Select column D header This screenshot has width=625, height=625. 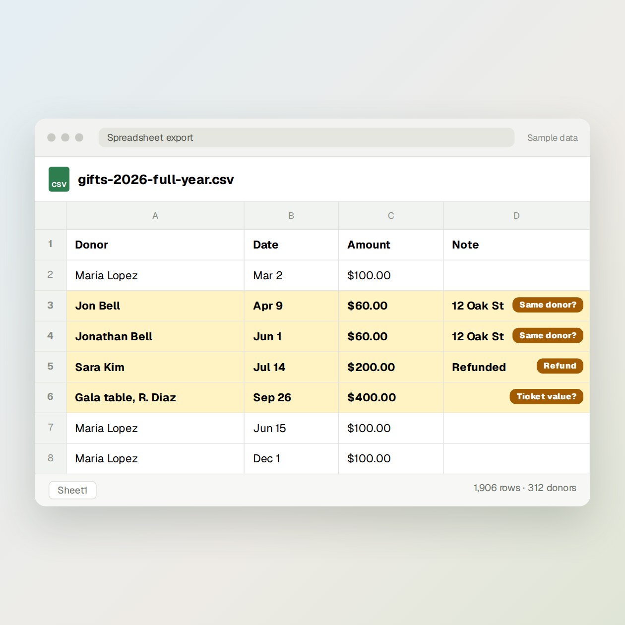click(516, 216)
